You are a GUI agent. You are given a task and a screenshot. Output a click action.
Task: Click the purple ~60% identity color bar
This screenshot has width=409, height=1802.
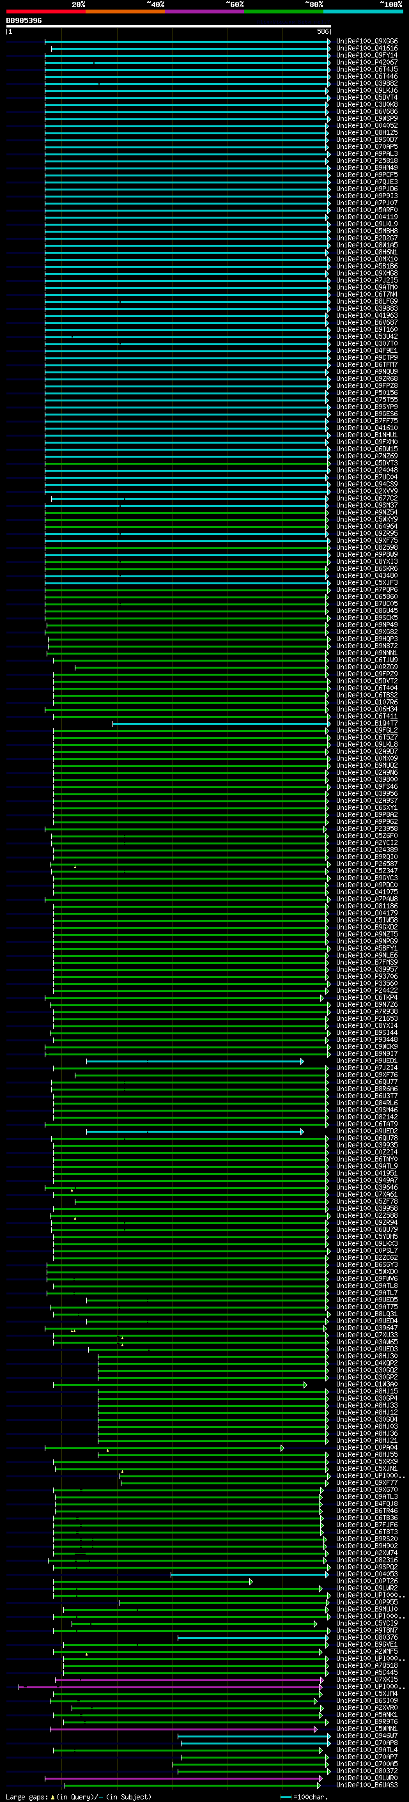click(205, 12)
